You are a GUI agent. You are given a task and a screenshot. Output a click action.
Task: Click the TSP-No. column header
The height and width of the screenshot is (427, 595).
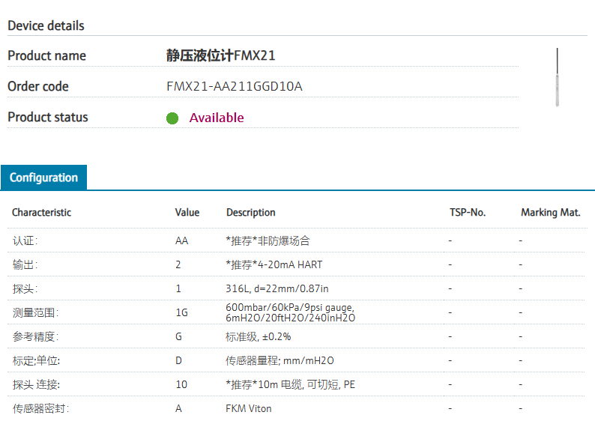point(468,212)
